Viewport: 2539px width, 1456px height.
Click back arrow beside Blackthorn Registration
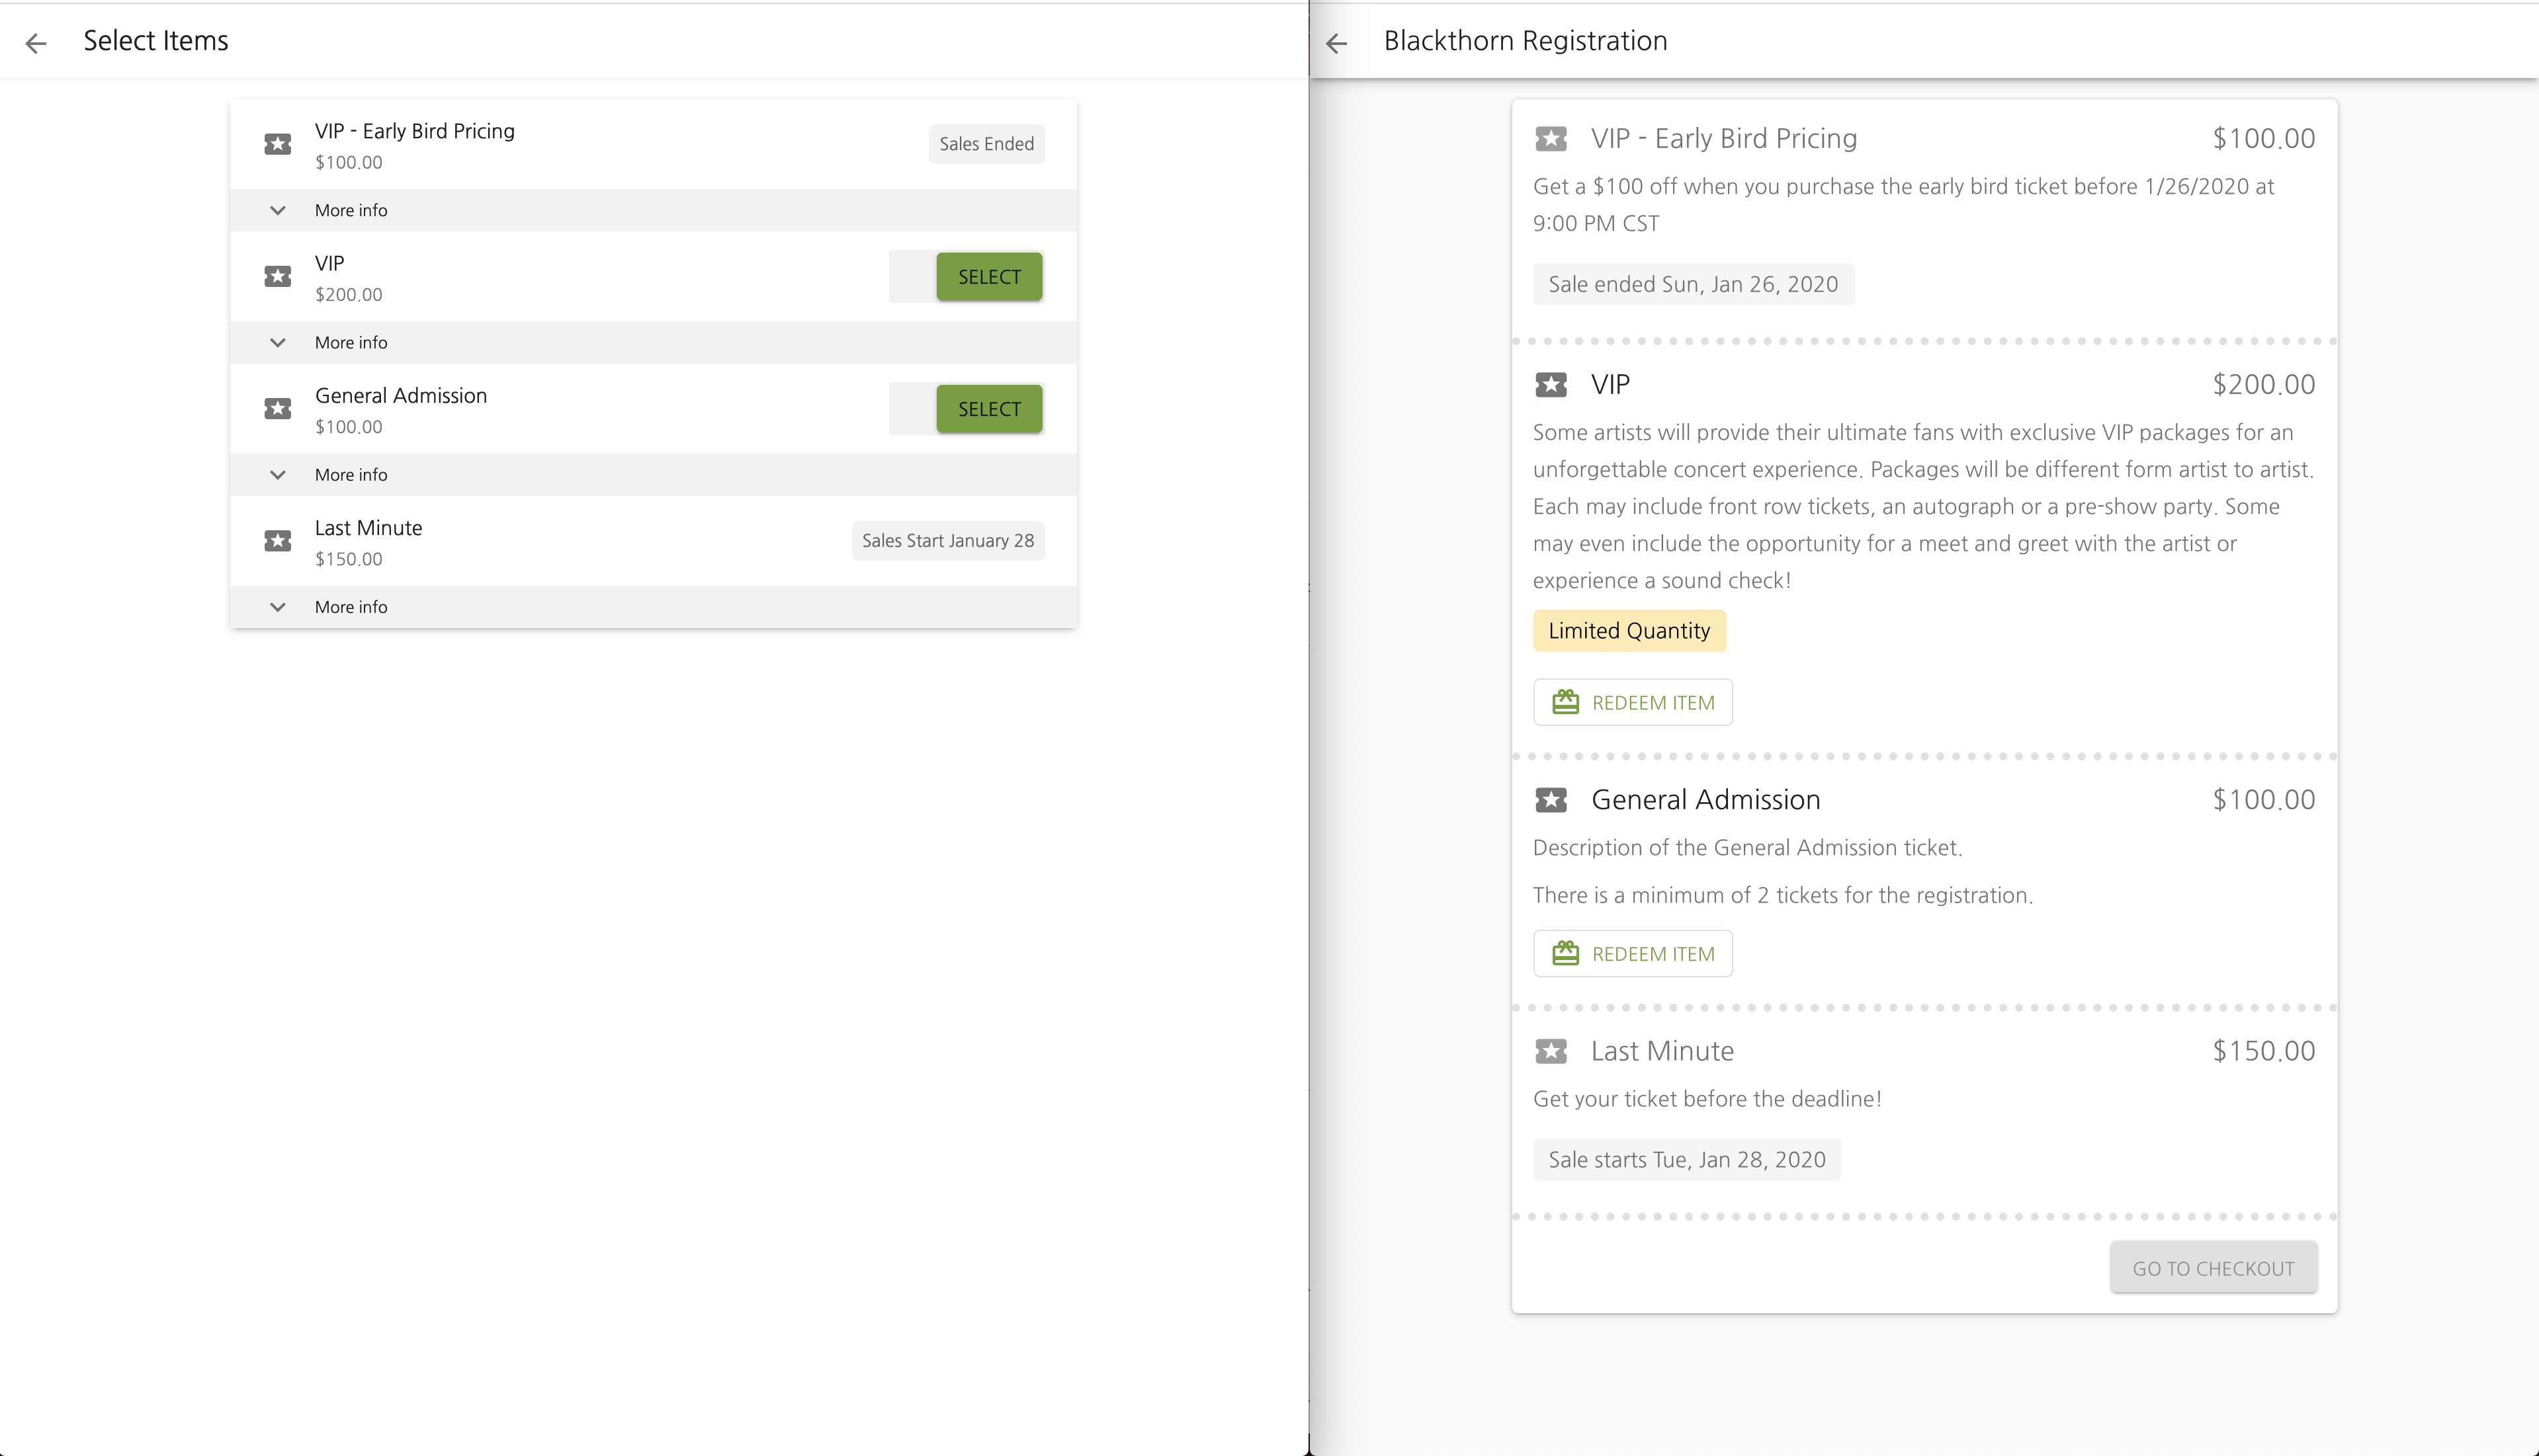click(1336, 43)
